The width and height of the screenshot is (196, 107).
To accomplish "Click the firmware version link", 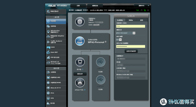I will (96, 10).
